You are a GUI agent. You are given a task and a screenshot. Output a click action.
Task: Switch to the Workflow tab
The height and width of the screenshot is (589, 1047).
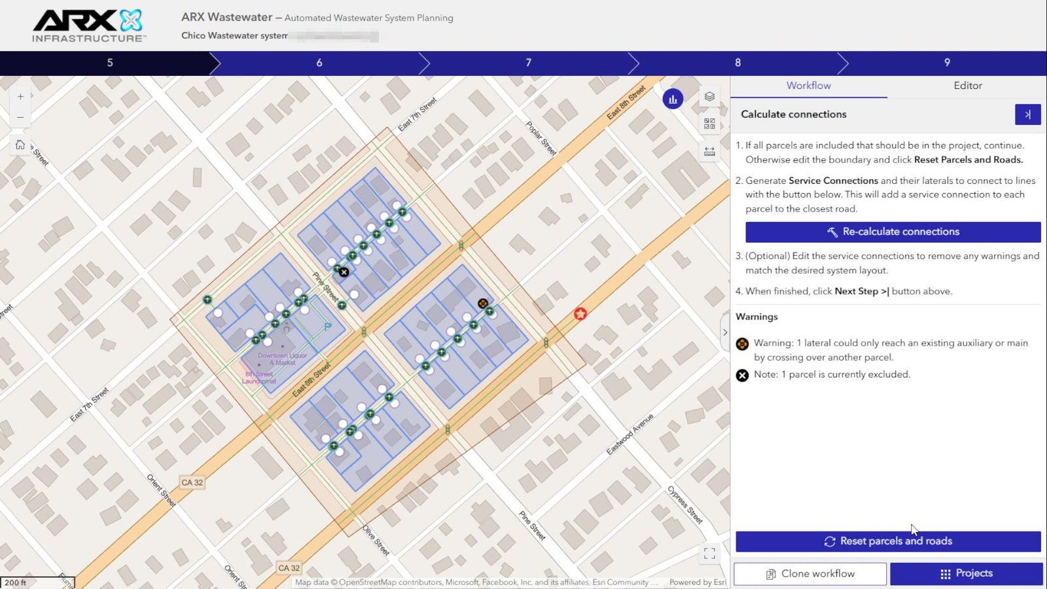coord(809,86)
